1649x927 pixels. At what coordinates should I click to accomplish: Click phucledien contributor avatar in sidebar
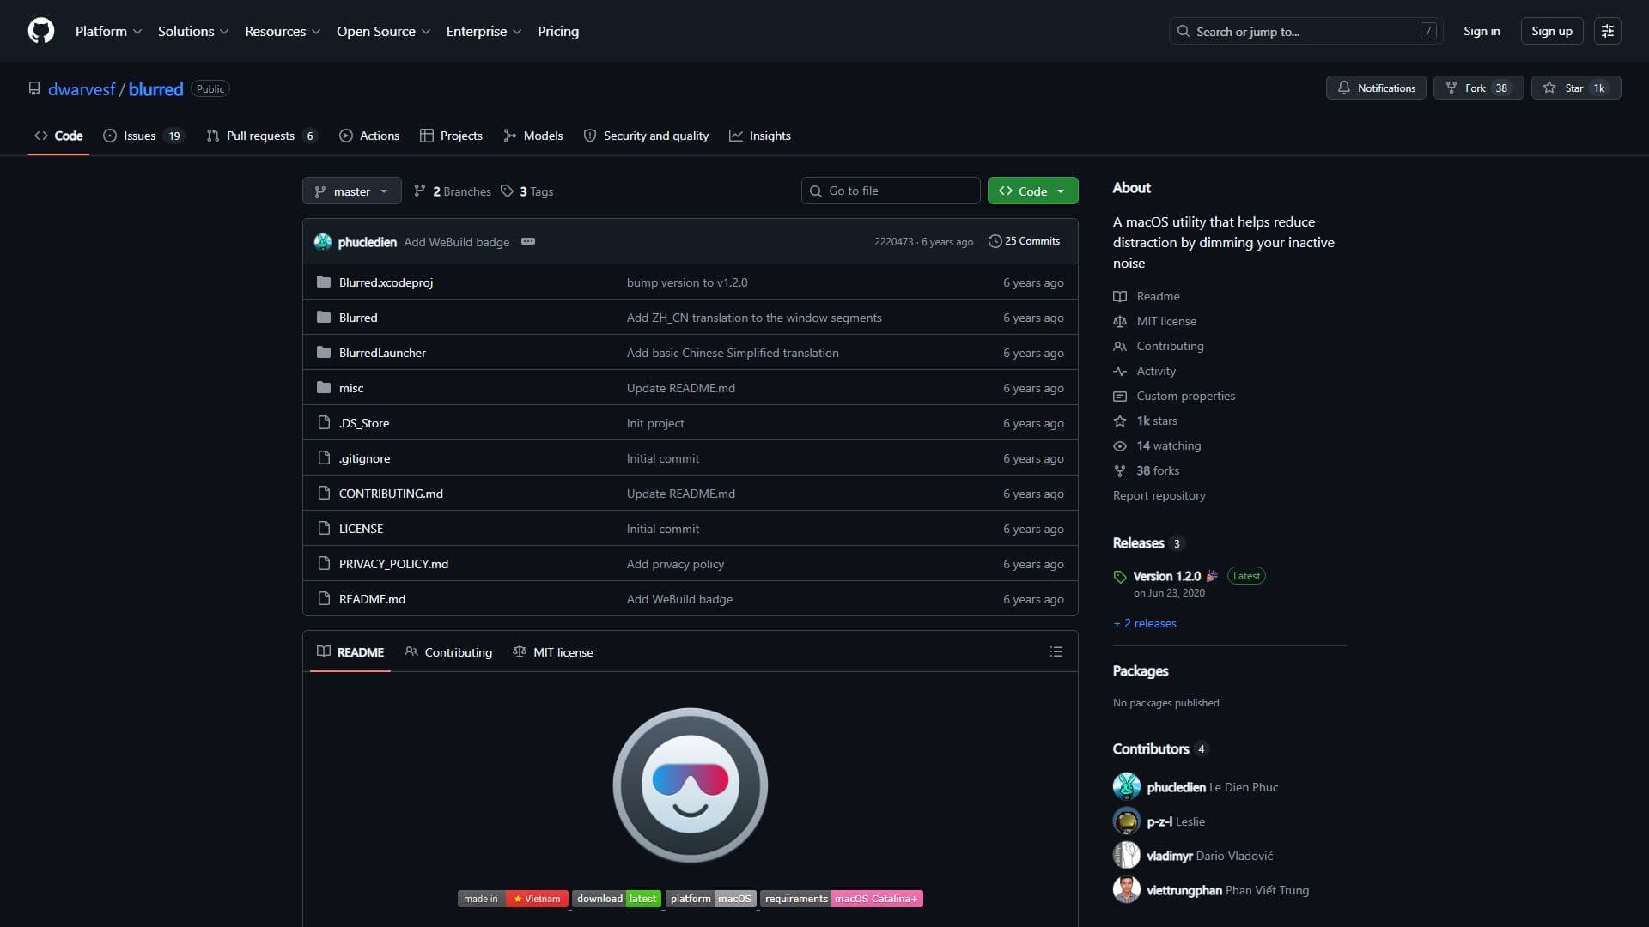coord(1126,787)
